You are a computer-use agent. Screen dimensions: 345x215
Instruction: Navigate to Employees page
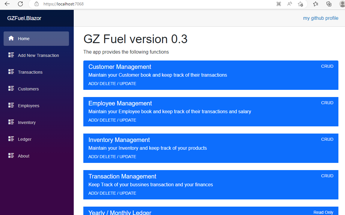36,105
